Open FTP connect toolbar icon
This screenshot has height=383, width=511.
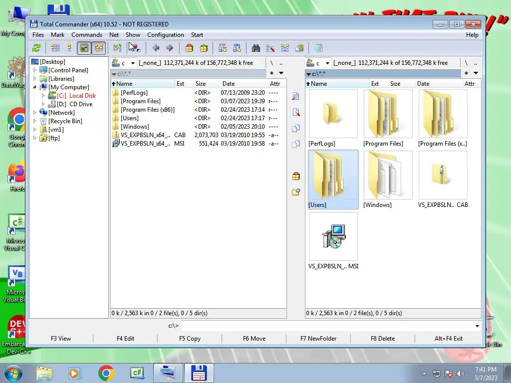223,48
